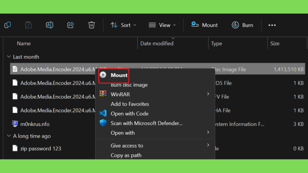Select the m0nkrus.nfo file
Screen dimensions: 308x173
click(35, 124)
